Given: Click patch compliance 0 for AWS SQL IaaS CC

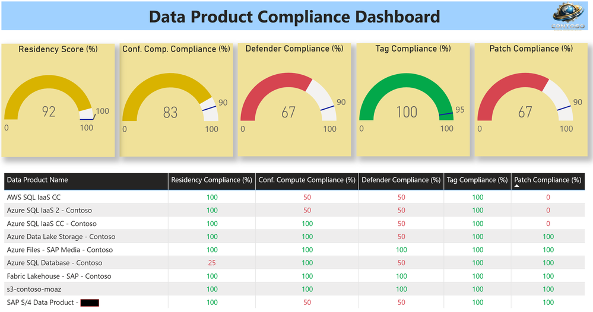Looking at the screenshot, I should (x=548, y=197).
